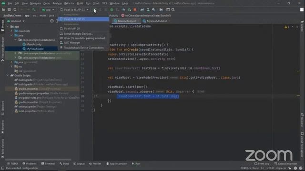Click the Sync/Reload toolbar icon

coord(15,9)
